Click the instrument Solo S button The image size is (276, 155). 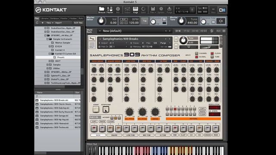(176, 39)
